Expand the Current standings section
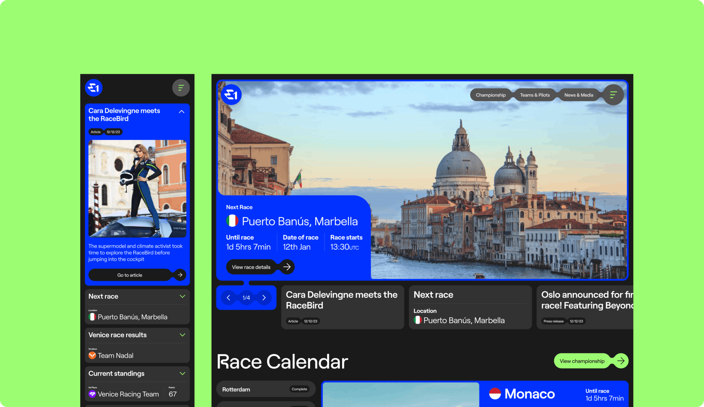 182,373
